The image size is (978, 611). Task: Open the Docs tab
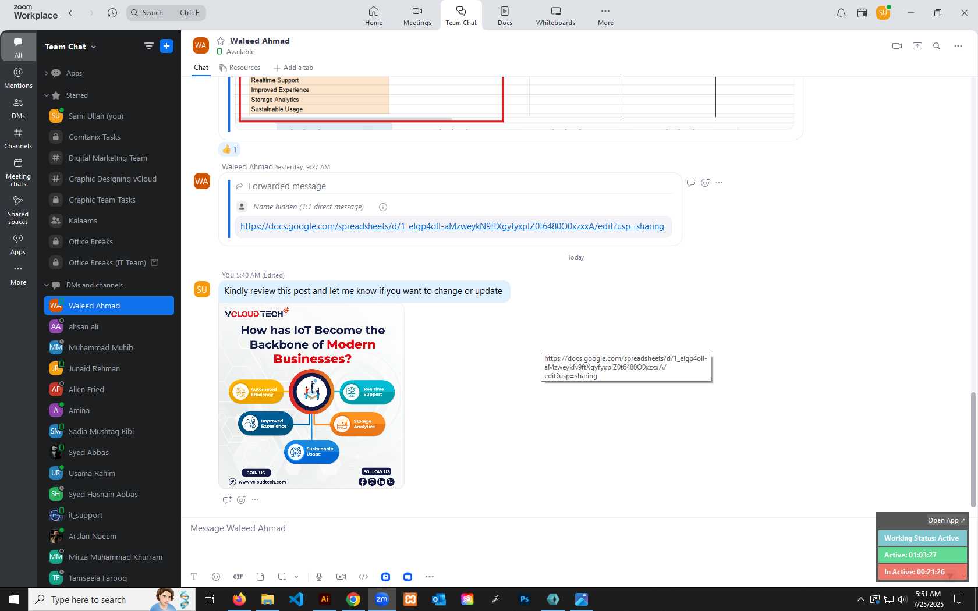click(x=505, y=16)
